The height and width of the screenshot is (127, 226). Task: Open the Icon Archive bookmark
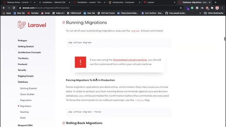pyautogui.click(x=152, y=13)
